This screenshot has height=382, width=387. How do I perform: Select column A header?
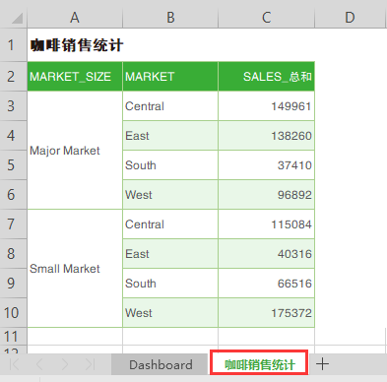coord(75,18)
